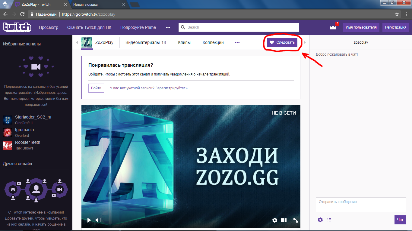
Task: Click the secure padlock icon
Action: 32,14
